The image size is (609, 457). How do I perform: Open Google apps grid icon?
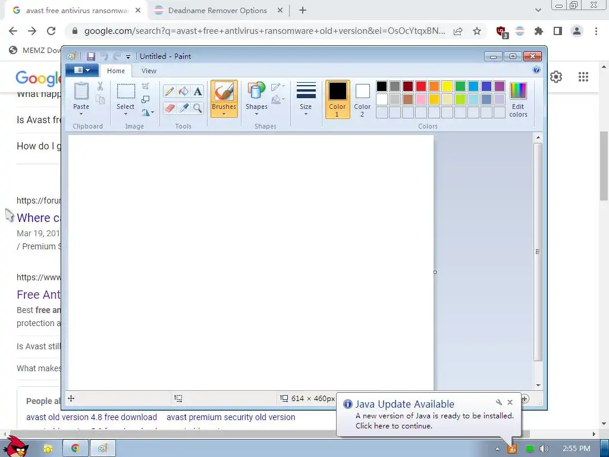(x=583, y=77)
